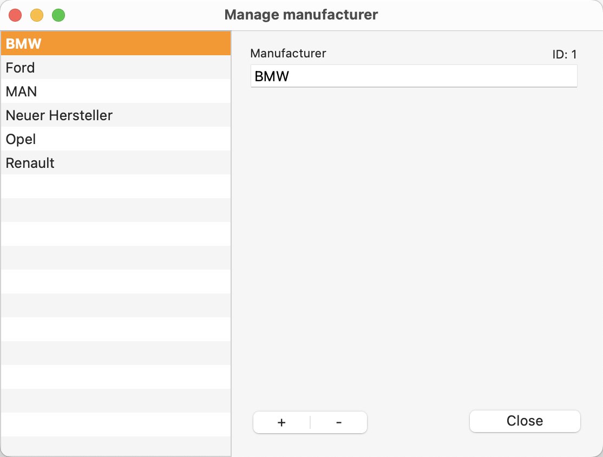
Task: Select Ford in the manufacturer list
Action: pos(116,67)
